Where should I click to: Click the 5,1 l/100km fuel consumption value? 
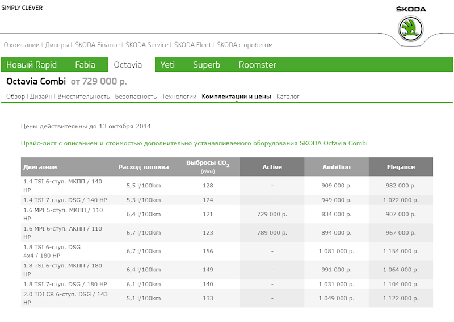[144, 298]
